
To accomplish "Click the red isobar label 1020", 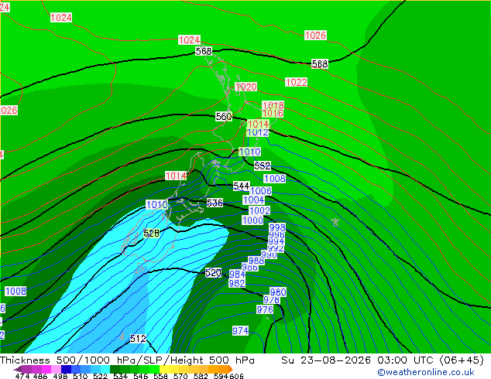I will (246, 87).
